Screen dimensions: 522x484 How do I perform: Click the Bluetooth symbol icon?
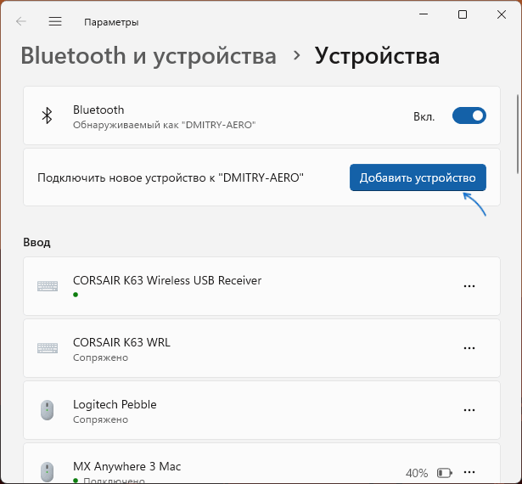click(47, 116)
